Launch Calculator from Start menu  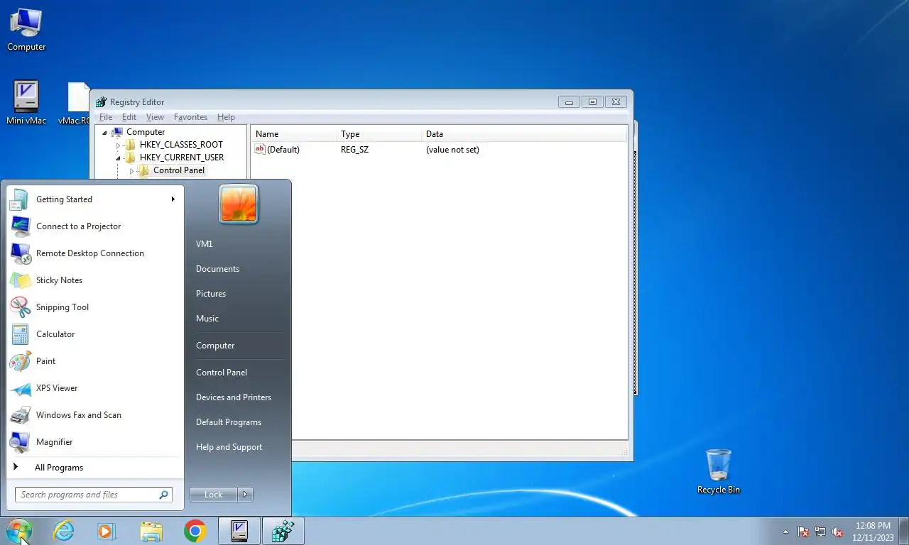(x=95, y=334)
